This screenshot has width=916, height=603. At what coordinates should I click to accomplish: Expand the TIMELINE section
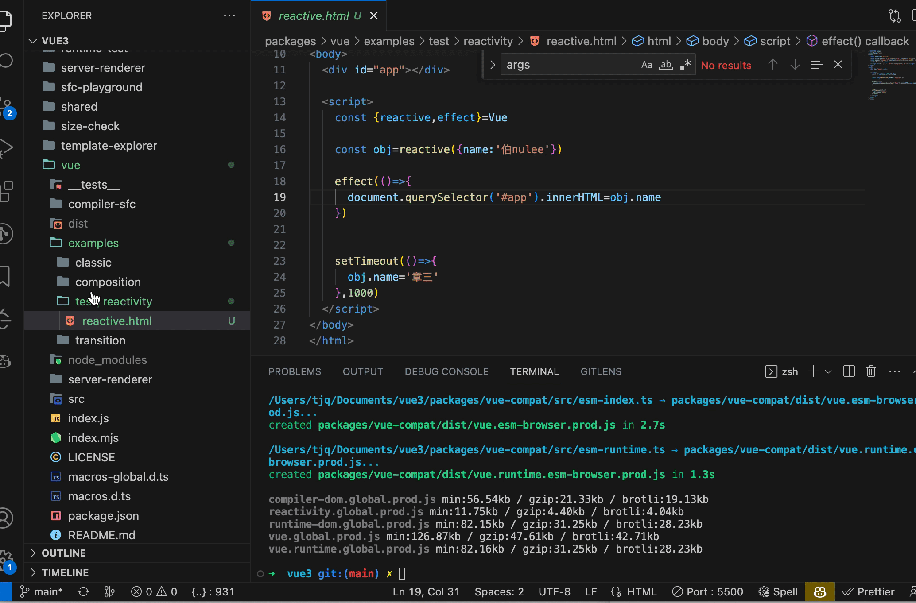(x=65, y=572)
